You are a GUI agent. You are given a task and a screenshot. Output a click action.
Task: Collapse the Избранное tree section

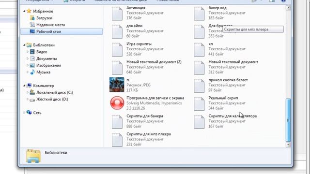[24, 11]
